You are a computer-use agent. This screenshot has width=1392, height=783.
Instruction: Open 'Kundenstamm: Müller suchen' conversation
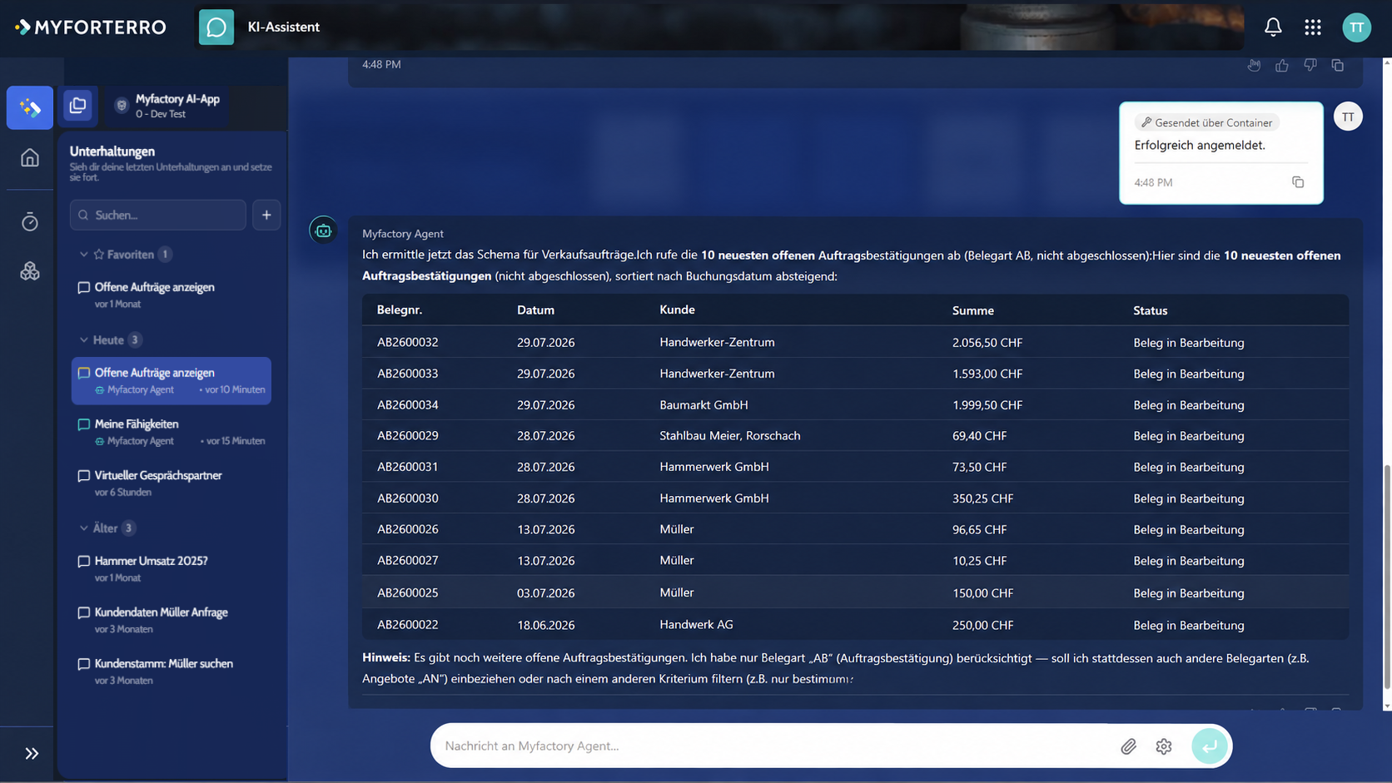click(172, 671)
